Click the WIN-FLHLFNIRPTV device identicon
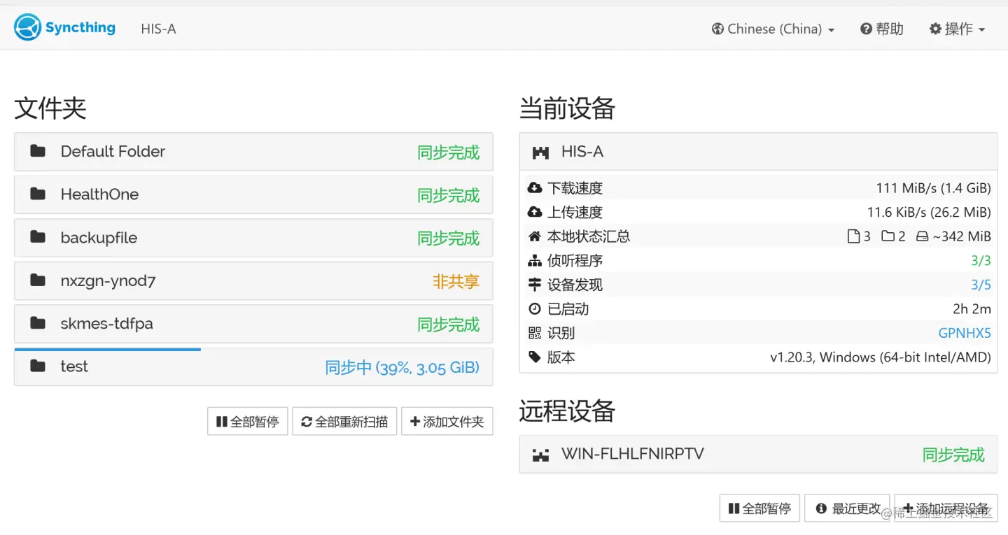 [x=540, y=455]
